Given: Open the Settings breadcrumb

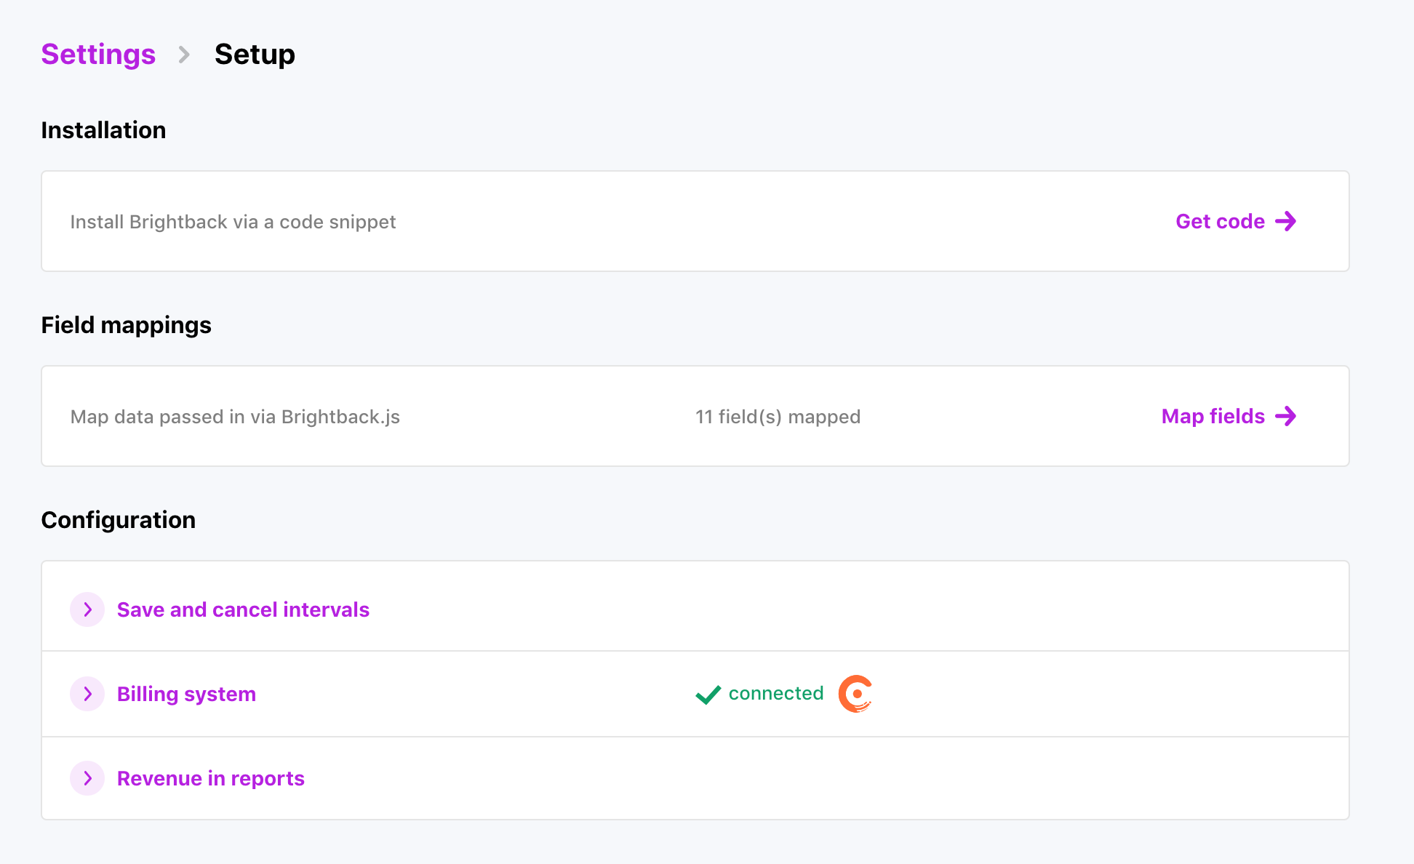Looking at the screenshot, I should (x=98, y=55).
